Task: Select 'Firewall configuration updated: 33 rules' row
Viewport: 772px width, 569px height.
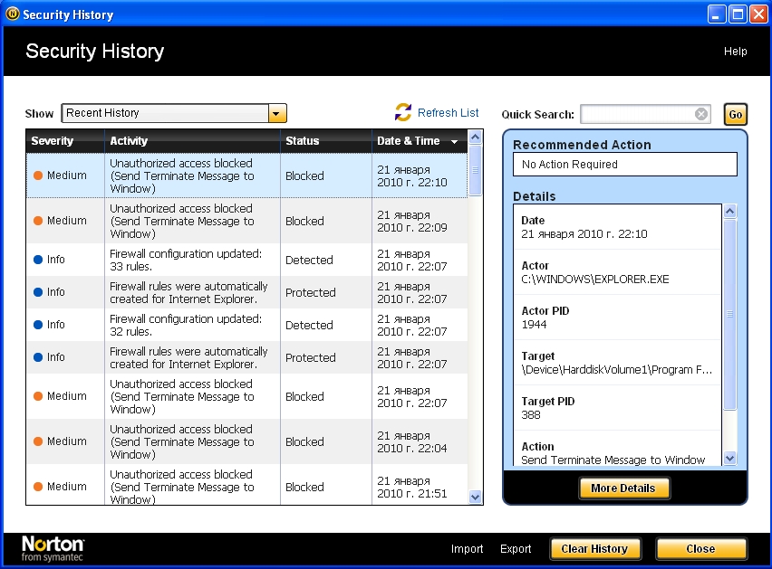Action: click(246, 260)
